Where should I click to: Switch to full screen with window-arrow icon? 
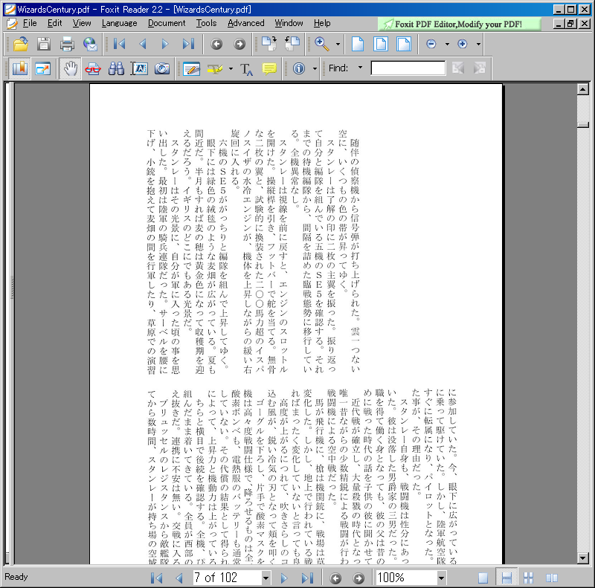pos(43,68)
